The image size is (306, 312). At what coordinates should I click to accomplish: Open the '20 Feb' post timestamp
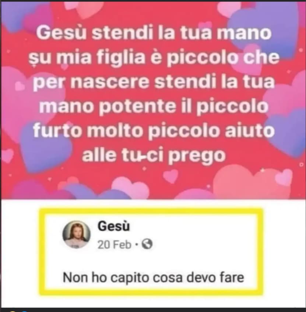114,244
